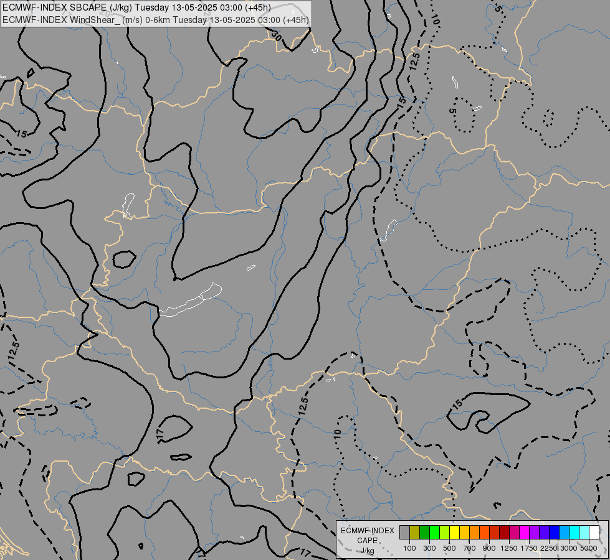Click the 17 label beside small closed contour
Screen dimensions: 610x560
click(160, 432)
